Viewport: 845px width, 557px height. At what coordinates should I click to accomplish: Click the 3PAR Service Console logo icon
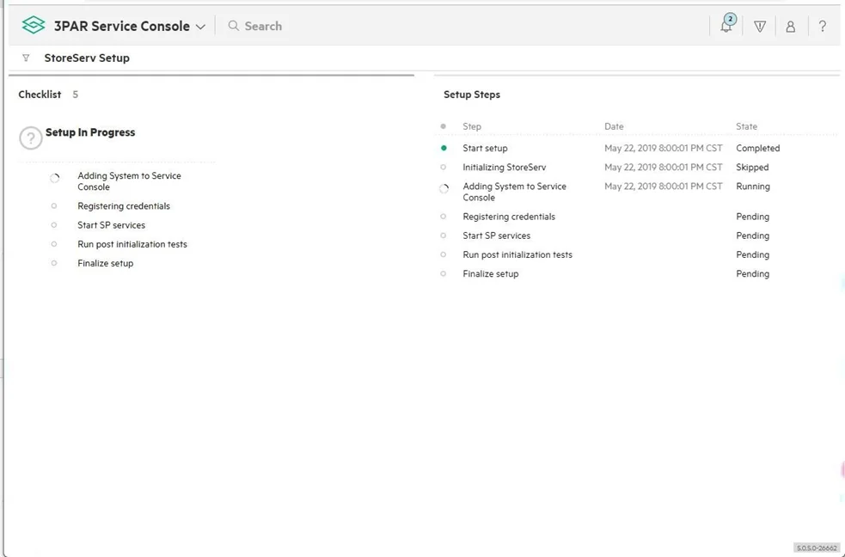(x=34, y=25)
